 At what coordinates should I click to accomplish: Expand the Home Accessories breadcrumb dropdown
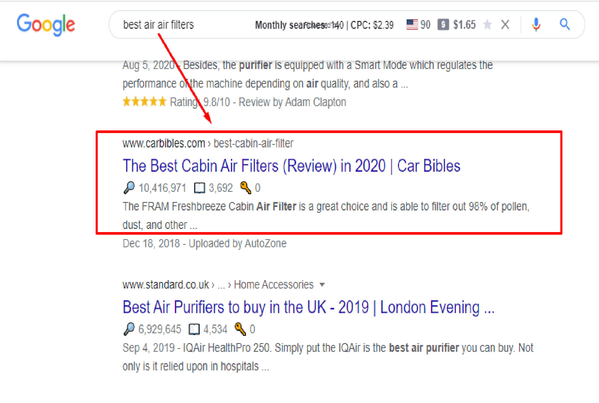pyautogui.click(x=322, y=285)
